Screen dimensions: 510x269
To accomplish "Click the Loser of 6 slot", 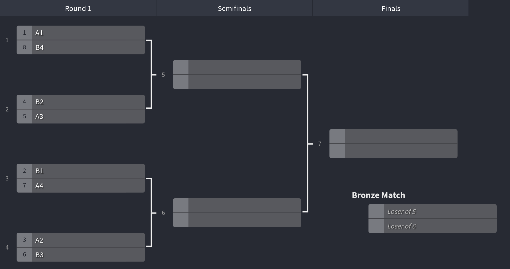I will coord(433,226).
